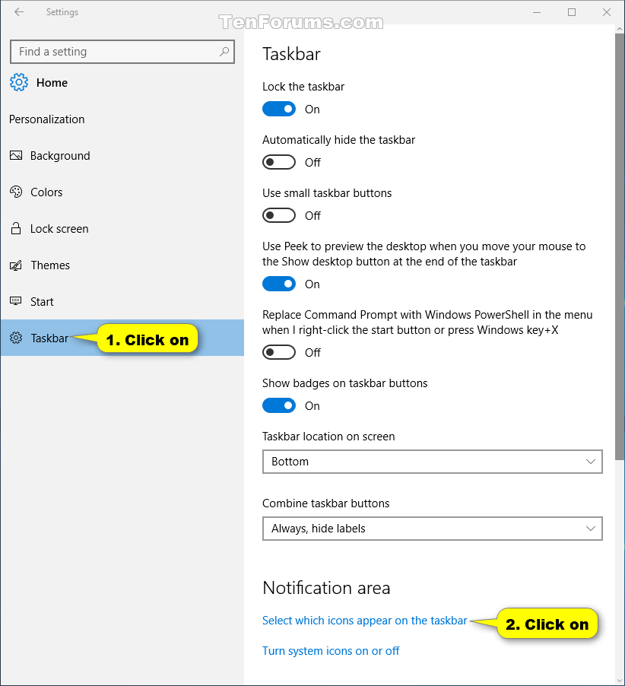Click the Background picture icon
625x686 pixels.
point(16,155)
